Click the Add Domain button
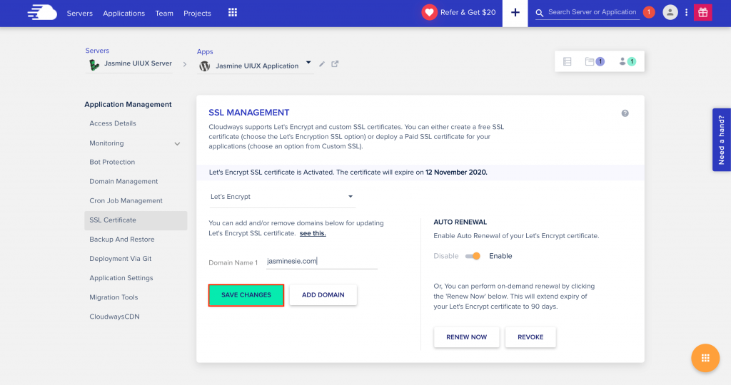The height and width of the screenshot is (385, 731). (323, 295)
